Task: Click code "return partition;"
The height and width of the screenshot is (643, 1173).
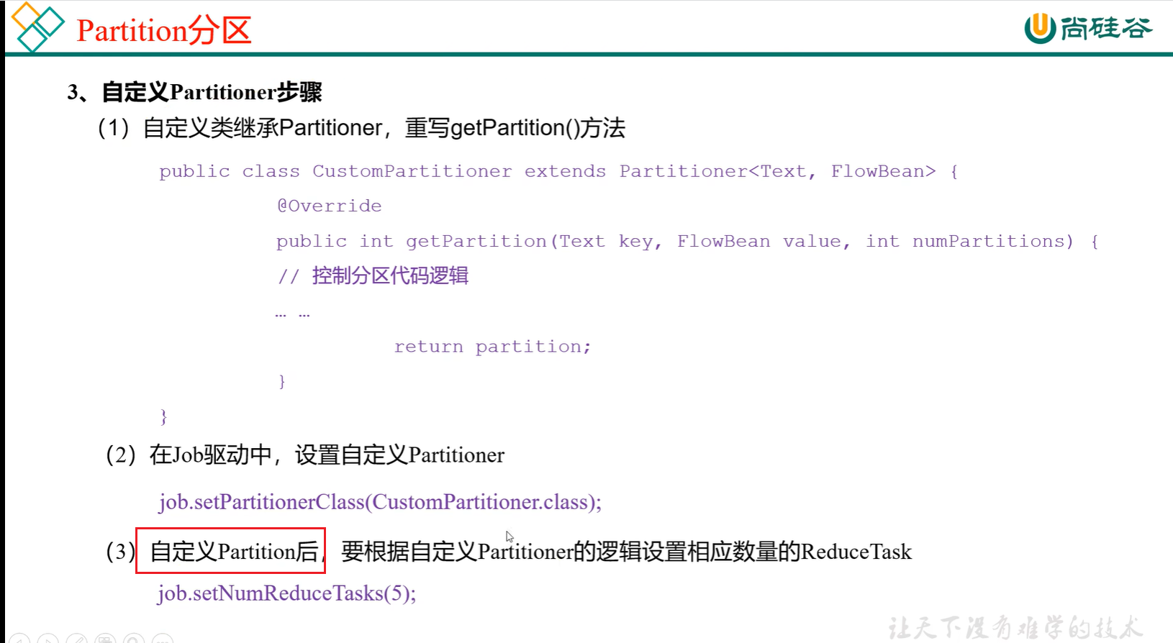Action: click(x=493, y=347)
